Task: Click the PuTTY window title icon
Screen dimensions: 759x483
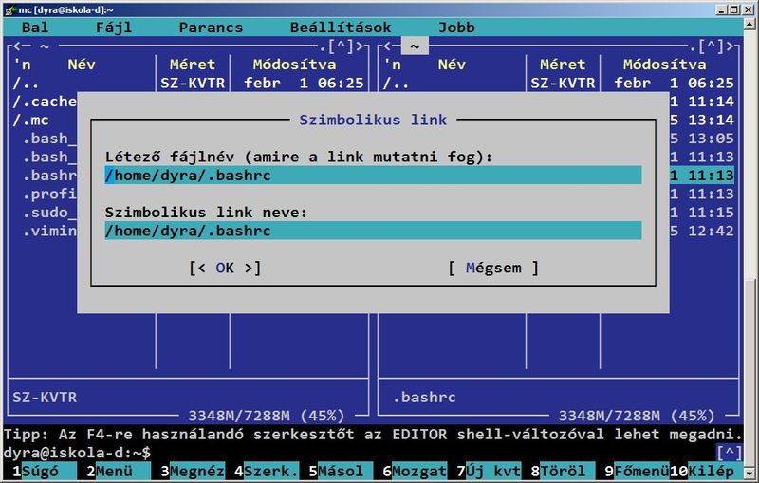Action: (10, 9)
